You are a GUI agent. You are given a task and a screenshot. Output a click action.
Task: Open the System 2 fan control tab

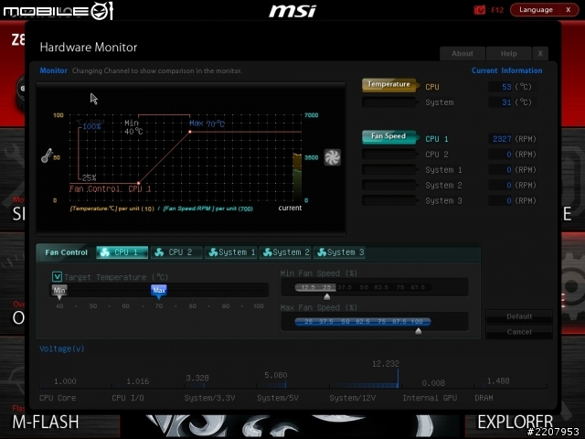[x=285, y=252]
